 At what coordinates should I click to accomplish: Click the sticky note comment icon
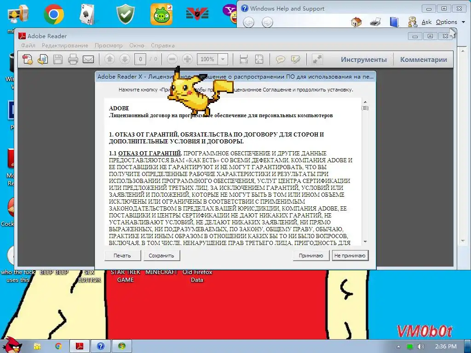(280, 59)
